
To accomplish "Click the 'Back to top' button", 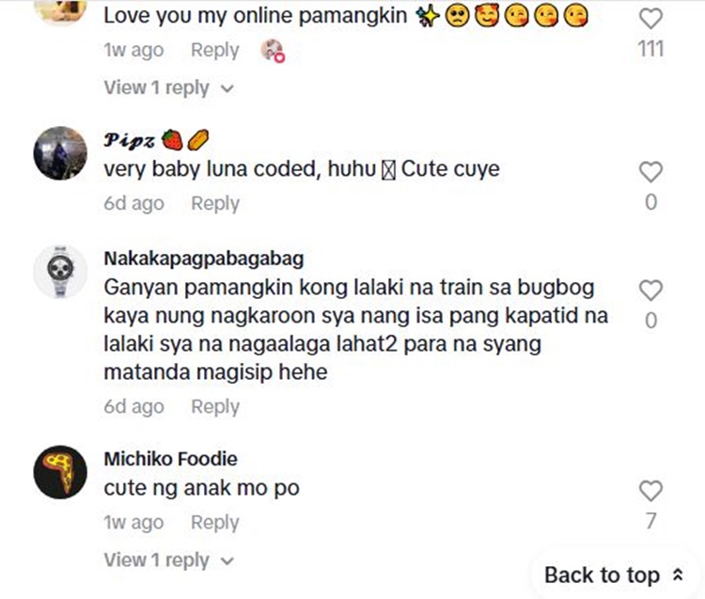I will pyautogui.click(x=614, y=575).
